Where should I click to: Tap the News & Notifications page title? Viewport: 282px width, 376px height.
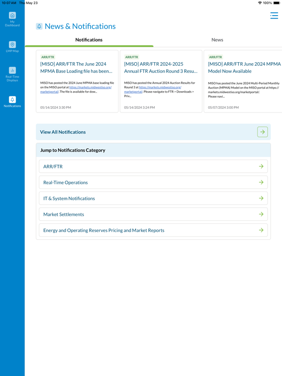pyautogui.click(x=80, y=26)
